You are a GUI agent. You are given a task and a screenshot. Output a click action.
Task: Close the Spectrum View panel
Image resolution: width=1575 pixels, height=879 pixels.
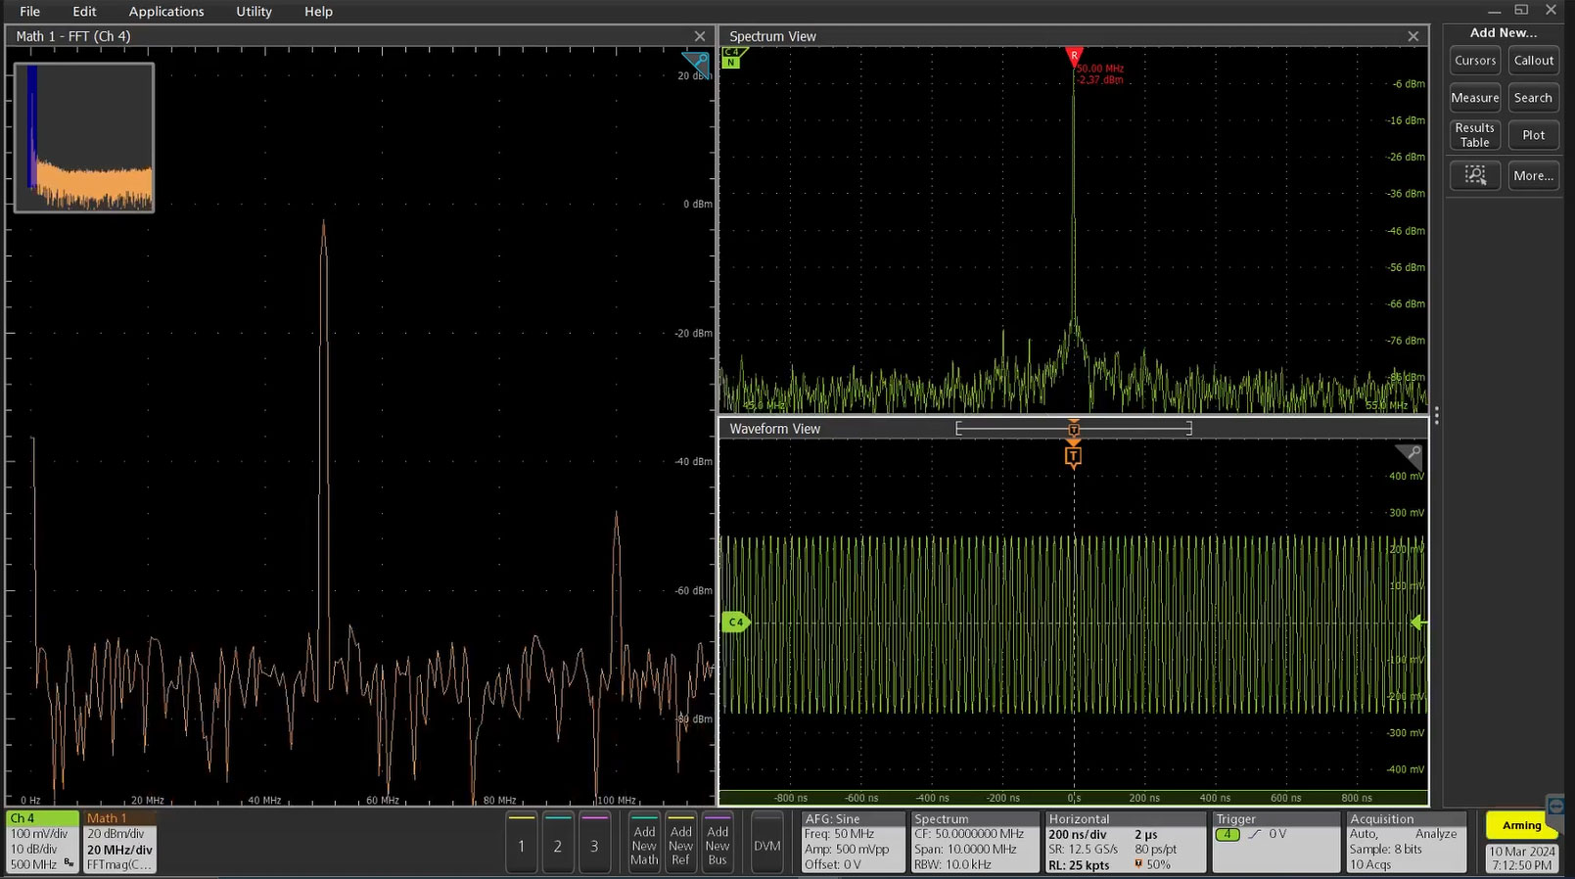point(1413,36)
